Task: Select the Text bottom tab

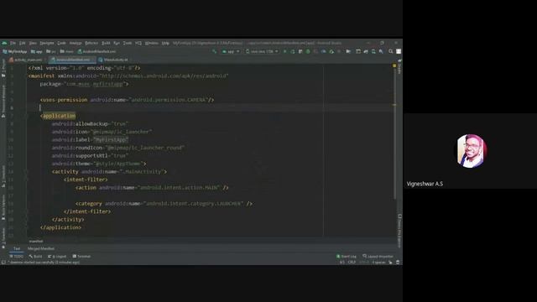Action: 17,248
